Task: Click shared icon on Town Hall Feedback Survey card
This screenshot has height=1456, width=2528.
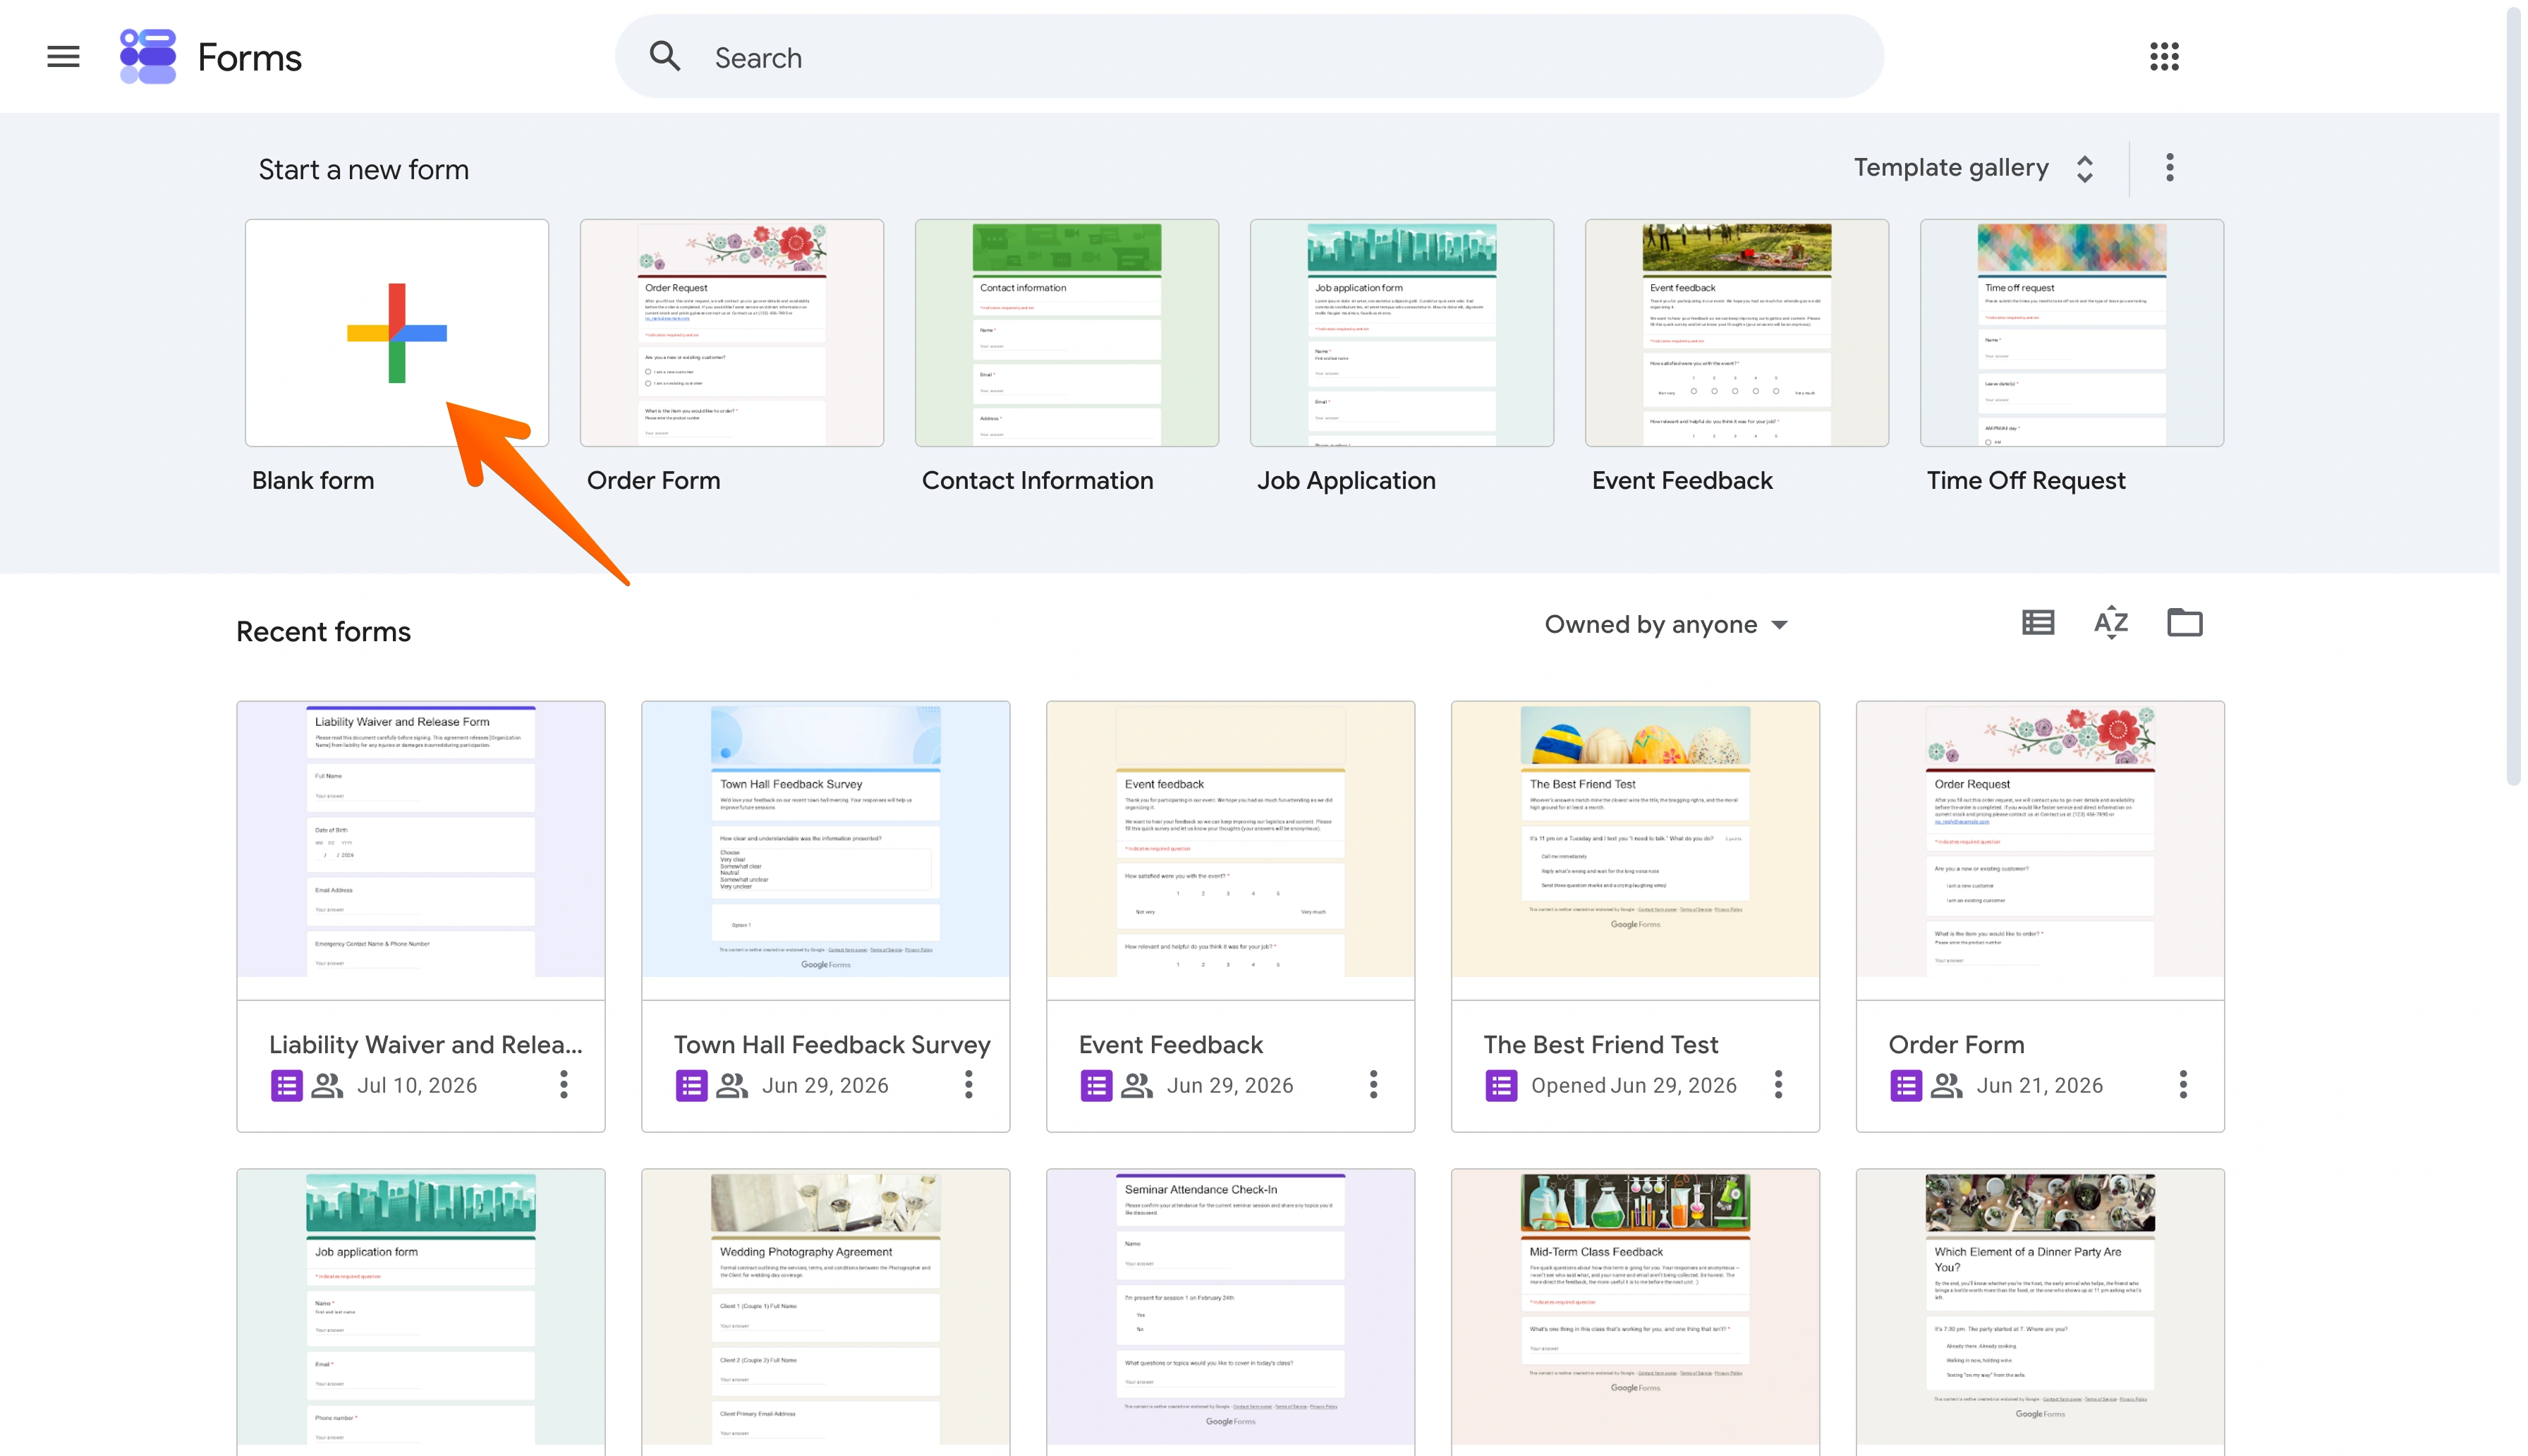Action: point(733,1086)
